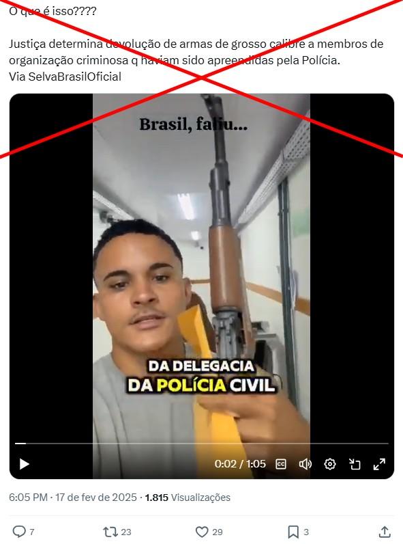Select the SelvaBrasilOficial text
The image size is (403, 544).
pyautogui.click(x=75, y=77)
